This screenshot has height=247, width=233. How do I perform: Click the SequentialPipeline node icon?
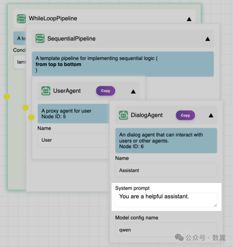(40, 38)
